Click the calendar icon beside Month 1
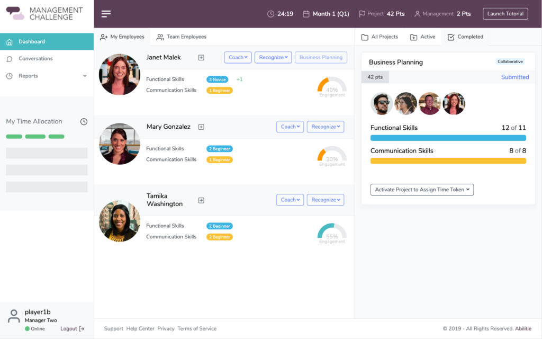The image size is (542, 339). coord(306,14)
